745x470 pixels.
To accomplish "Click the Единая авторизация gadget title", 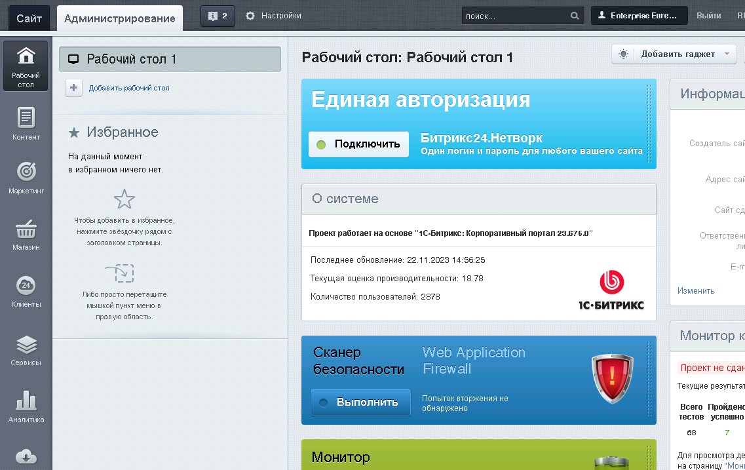I will click(421, 100).
